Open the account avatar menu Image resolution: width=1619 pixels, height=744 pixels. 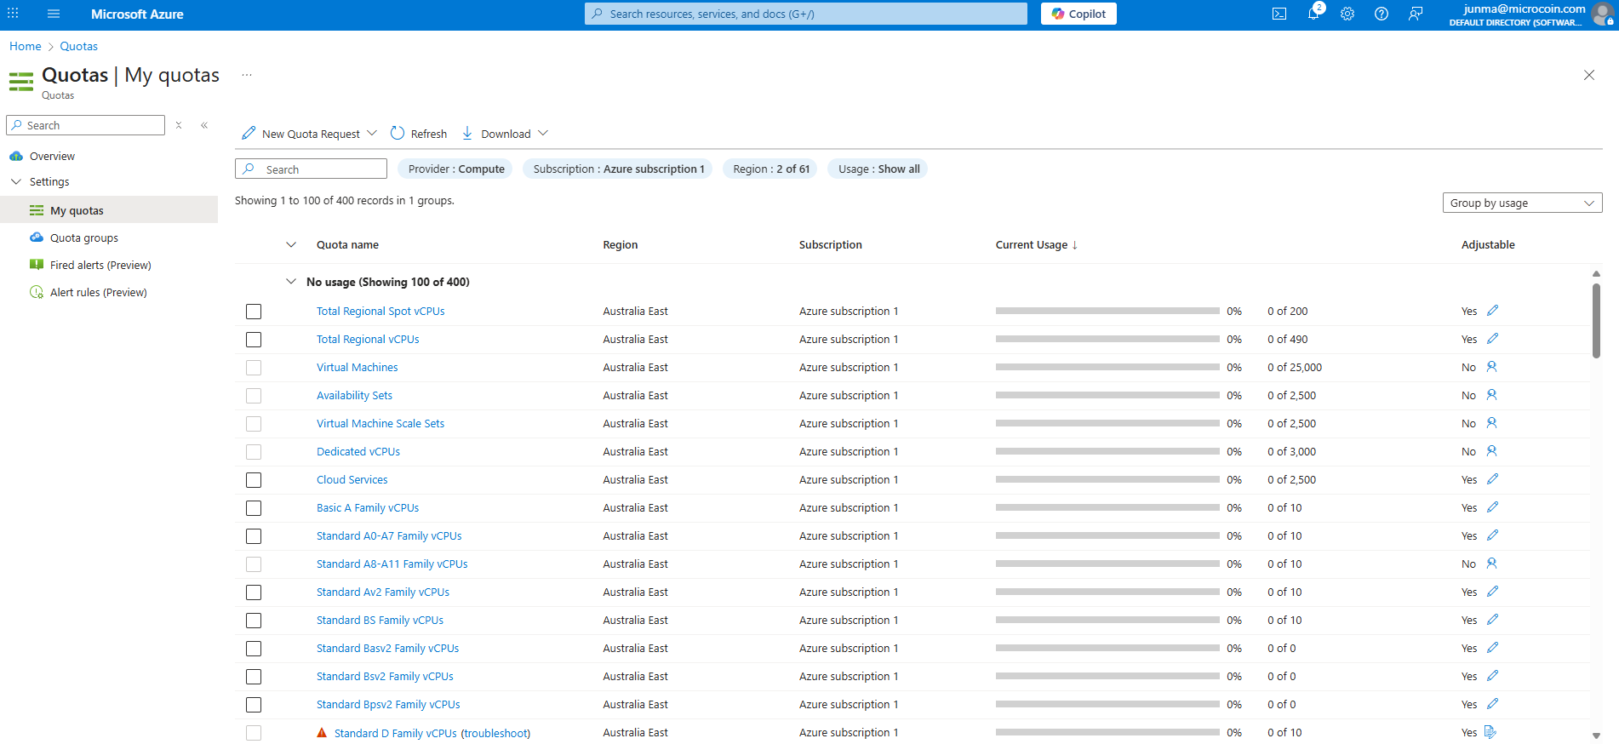(1603, 14)
